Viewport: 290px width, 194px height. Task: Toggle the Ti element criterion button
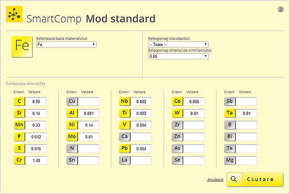(125, 113)
